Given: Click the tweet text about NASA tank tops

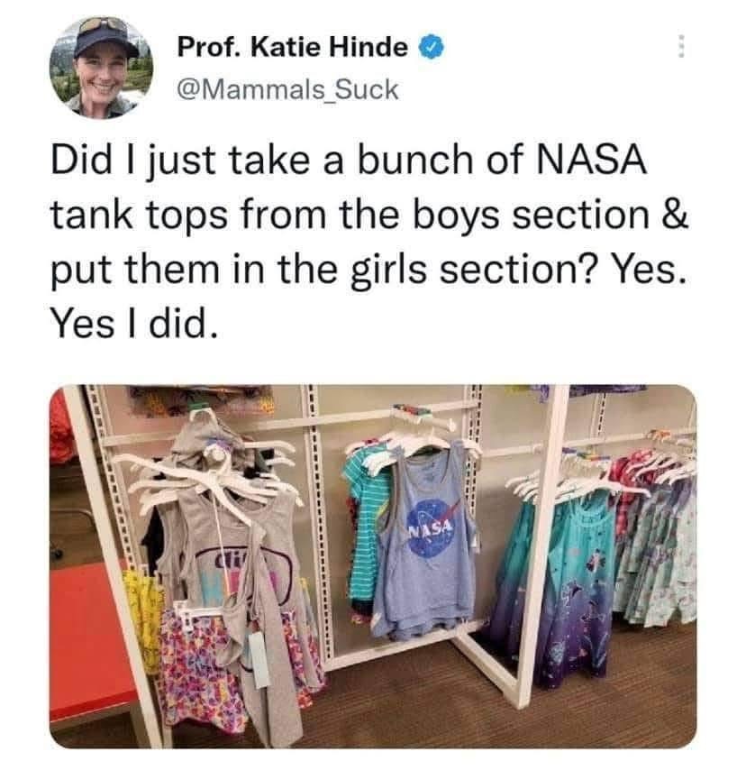Looking at the screenshot, I should tap(369, 242).
